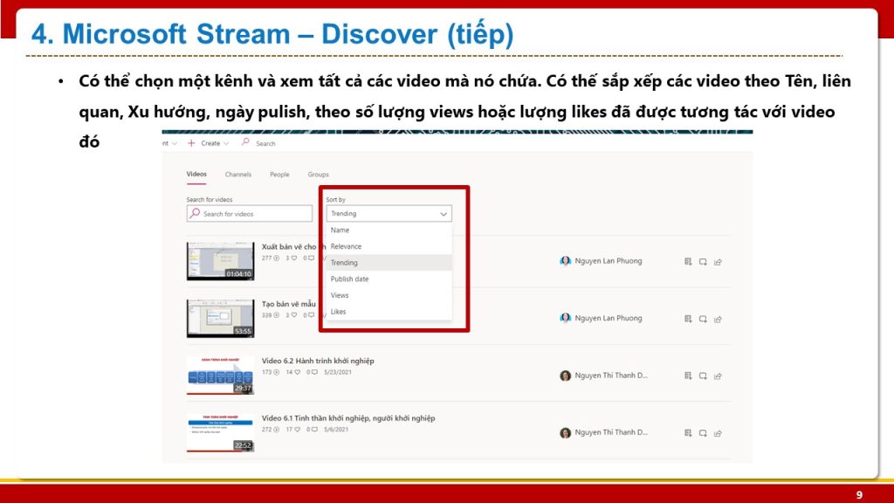This screenshot has width=894, height=503.
Task: Click add-to-channel icon on Xuất bản vẽ row
Action: pyautogui.click(x=703, y=262)
